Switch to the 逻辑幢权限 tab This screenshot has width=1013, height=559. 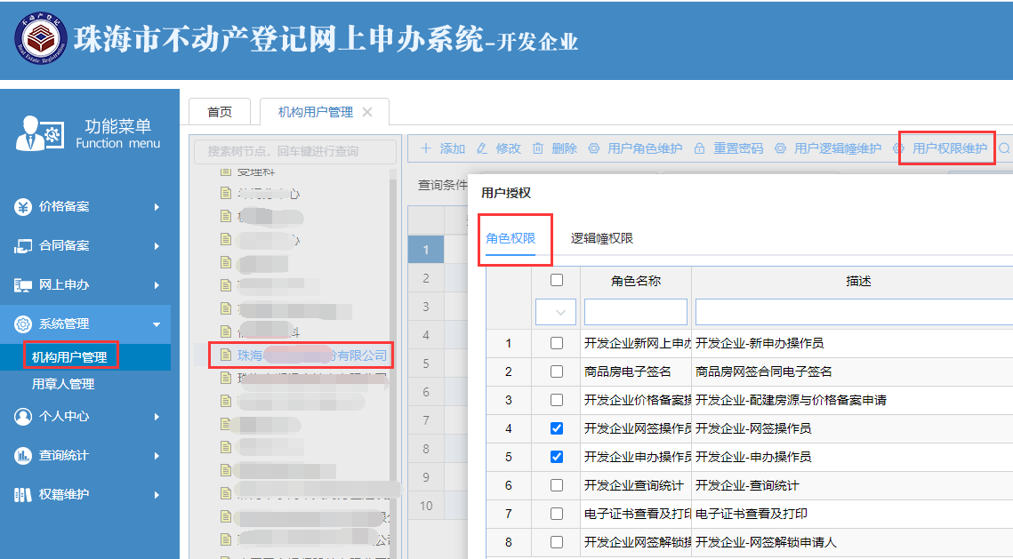click(x=602, y=238)
